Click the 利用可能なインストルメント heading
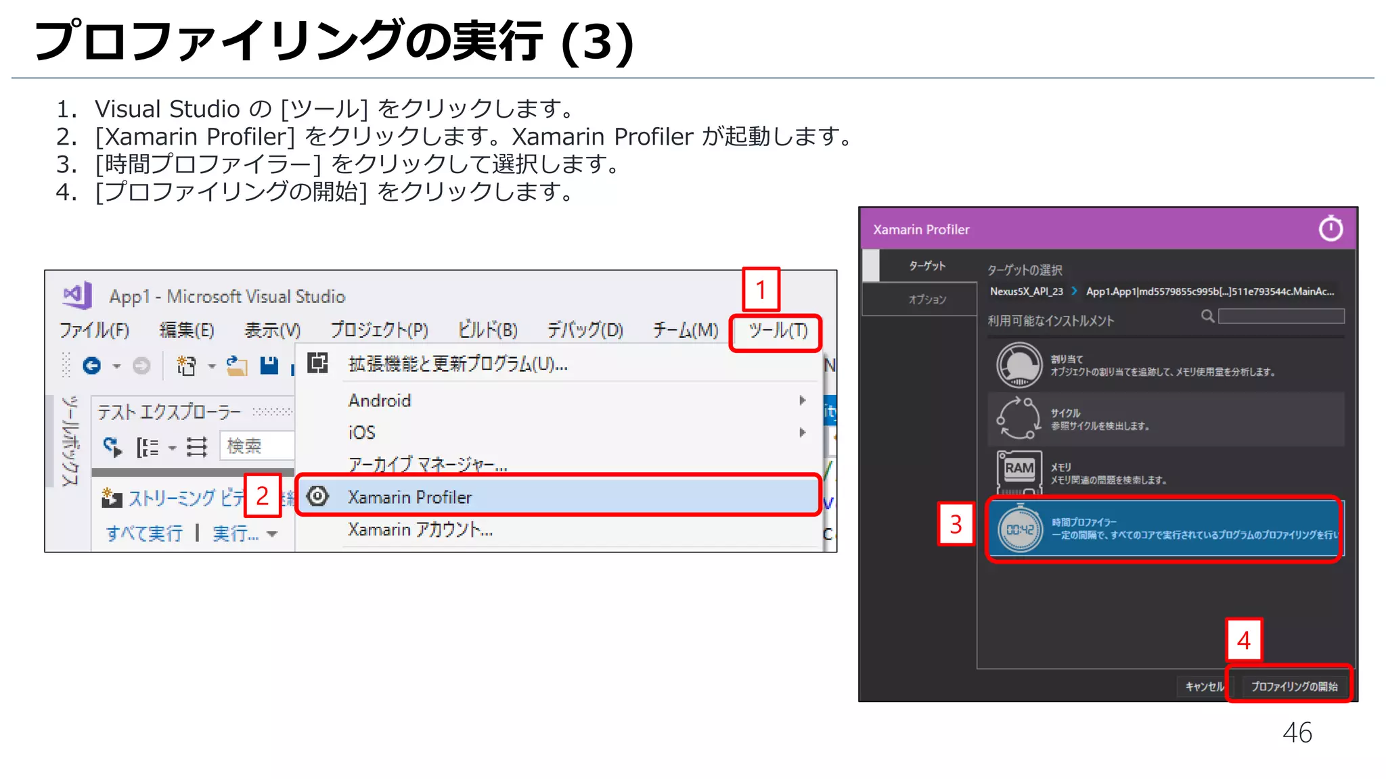This screenshot has height=779, width=1386. pyautogui.click(x=1050, y=321)
